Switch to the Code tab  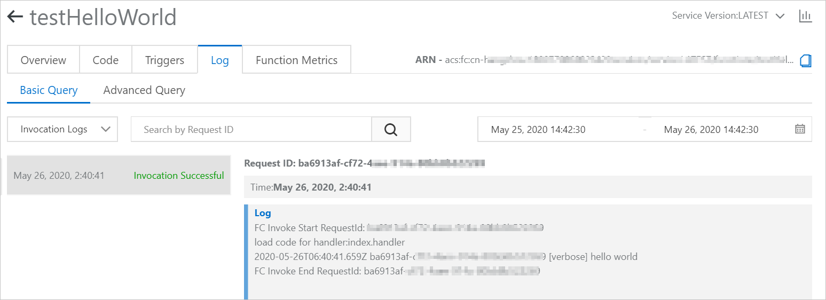pyautogui.click(x=105, y=60)
